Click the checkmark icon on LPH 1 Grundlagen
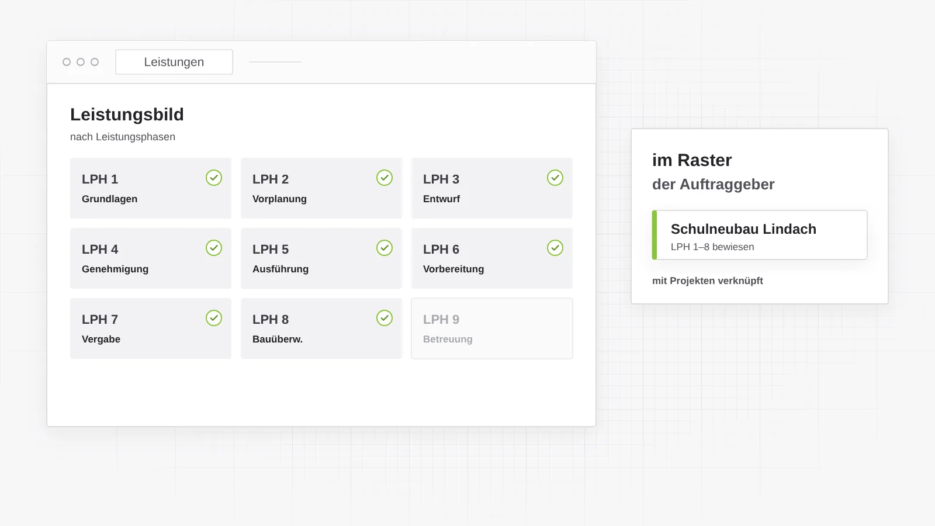Viewport: 935px width, 526px height. 214,178
